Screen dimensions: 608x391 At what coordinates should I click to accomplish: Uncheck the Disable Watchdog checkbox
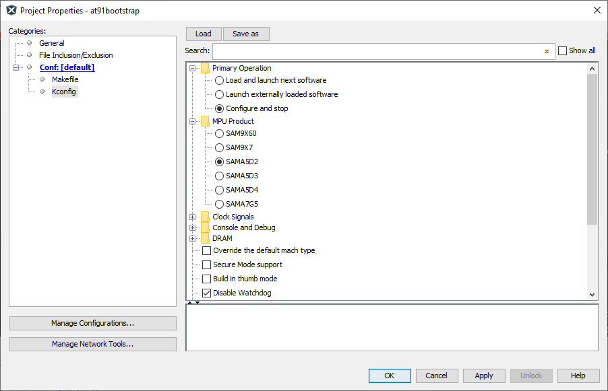(207, 293)
